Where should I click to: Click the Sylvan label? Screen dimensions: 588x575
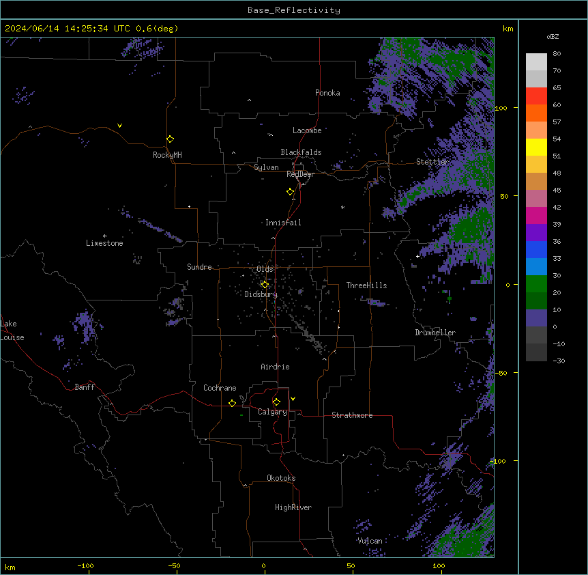point(266,167)
